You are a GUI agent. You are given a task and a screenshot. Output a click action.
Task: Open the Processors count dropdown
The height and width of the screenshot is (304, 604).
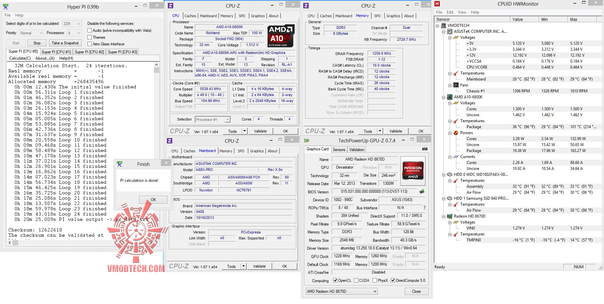tap(74, 33)
